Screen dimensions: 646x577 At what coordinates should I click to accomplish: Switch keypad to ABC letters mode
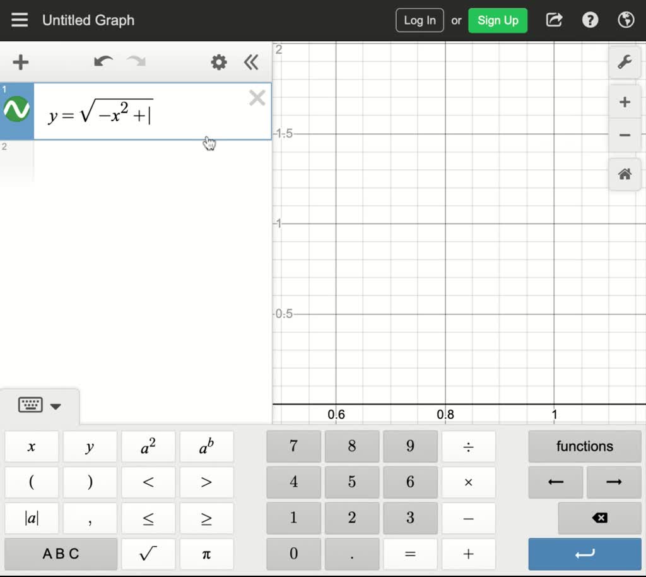(x=61, y=554)
